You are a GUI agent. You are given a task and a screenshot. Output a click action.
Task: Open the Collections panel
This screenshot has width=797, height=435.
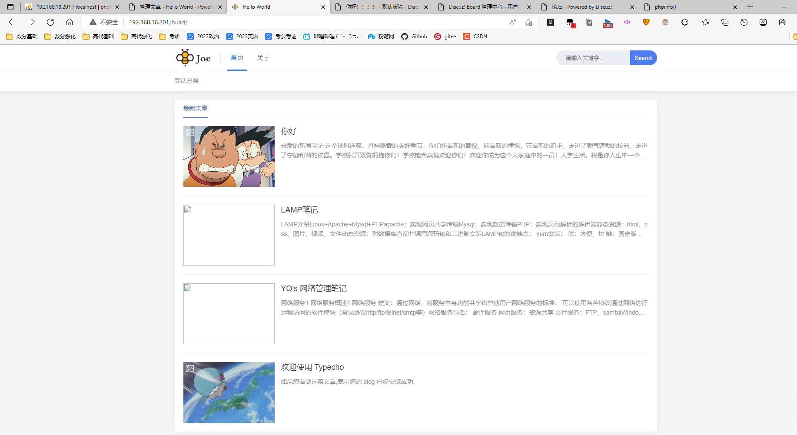coord(724,22)
